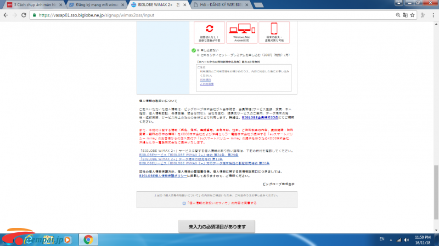Open the Chrome three-dot menu

tap(433, 15)
